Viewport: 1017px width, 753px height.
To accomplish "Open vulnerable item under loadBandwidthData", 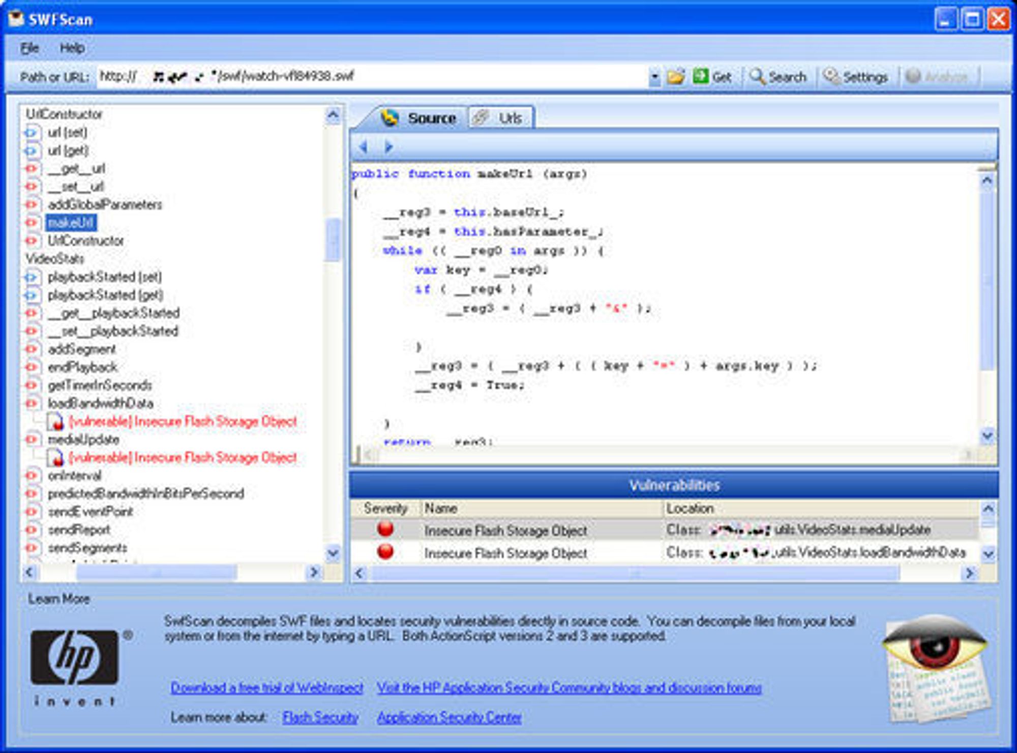I will 183,421.
